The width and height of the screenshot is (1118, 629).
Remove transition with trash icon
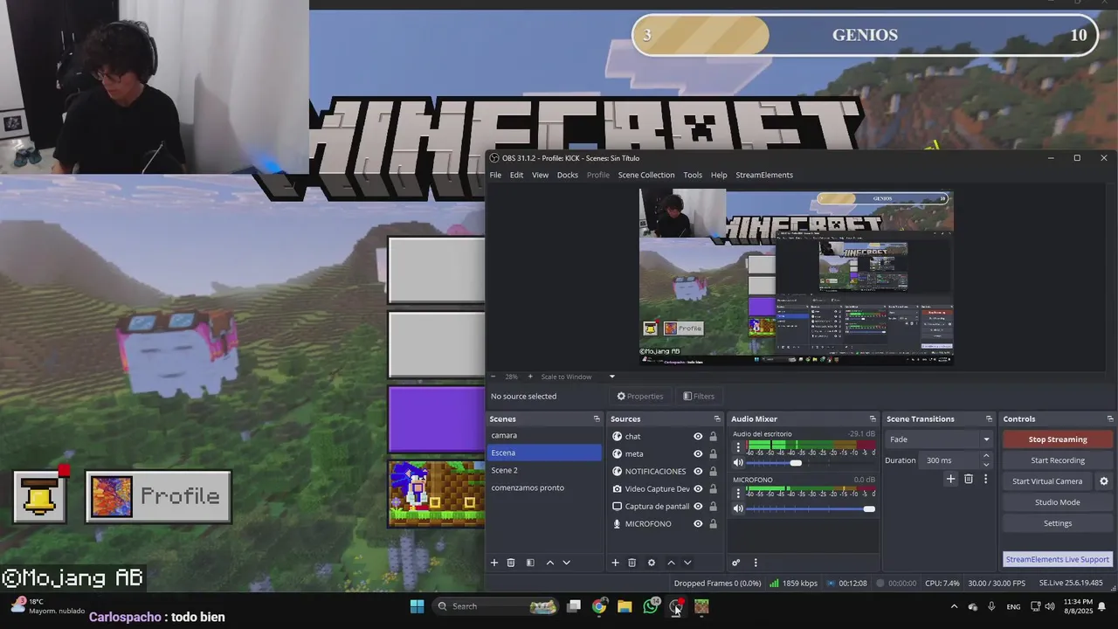pyautogui.click(x=969, y=479)
